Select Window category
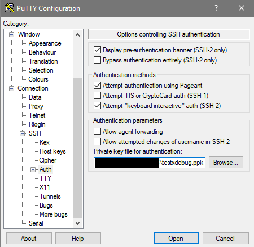Image resolution: width=254 pixels, height=247 pixels. [29, 34]
